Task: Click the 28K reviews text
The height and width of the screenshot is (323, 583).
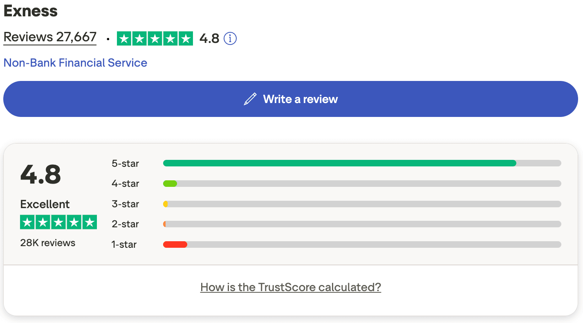Action: click(48, 242)
